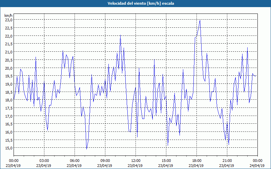
Task: Select the '19,0' y-axis value
Action: (9, 84)
